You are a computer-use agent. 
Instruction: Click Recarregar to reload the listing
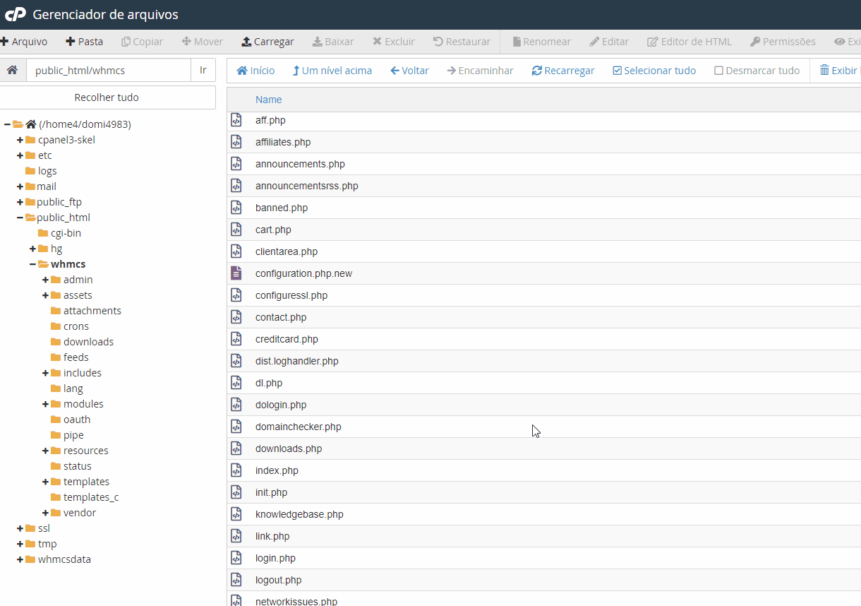(x=563, y=71)
